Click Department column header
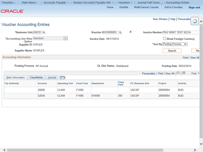Screen dimensions: 203x152 pyautogui.click(x=98, y=83)
